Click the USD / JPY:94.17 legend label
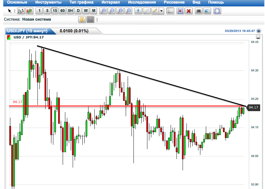265x189 pixels. click(28, 37)
